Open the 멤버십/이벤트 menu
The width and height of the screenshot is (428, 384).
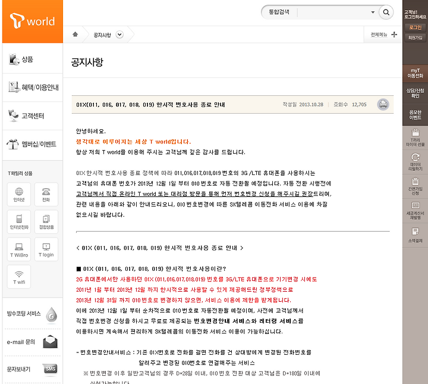pos(33,144)
